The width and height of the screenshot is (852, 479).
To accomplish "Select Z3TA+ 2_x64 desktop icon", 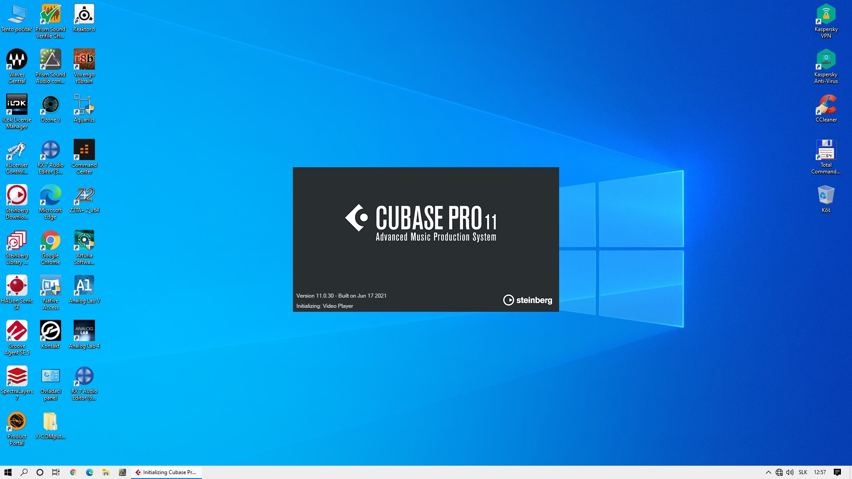I will click(84, 199).
